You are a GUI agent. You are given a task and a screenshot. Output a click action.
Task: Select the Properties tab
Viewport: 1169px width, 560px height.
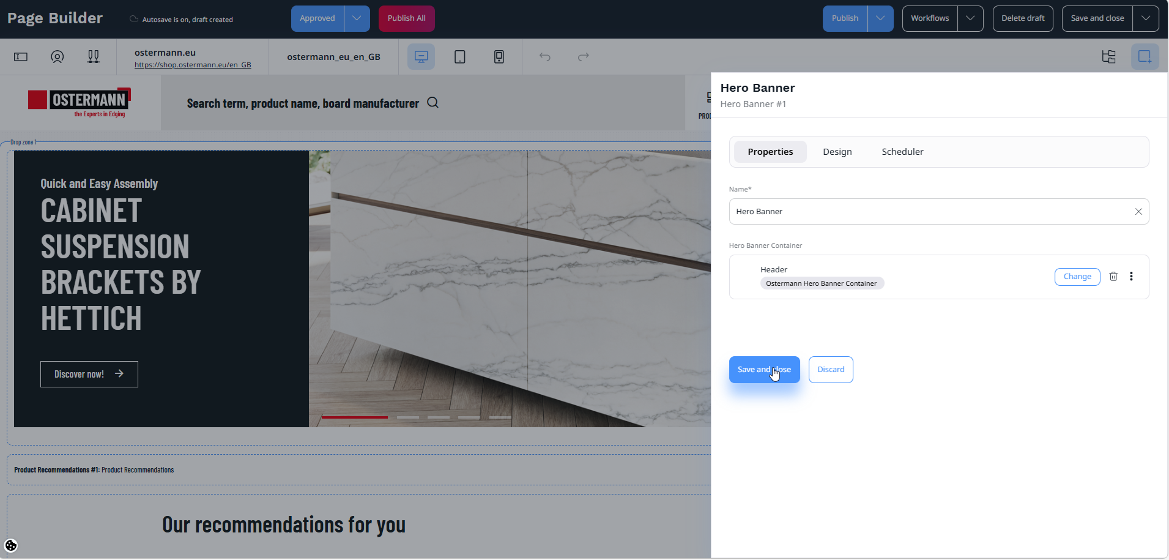[x=770, y=152]
